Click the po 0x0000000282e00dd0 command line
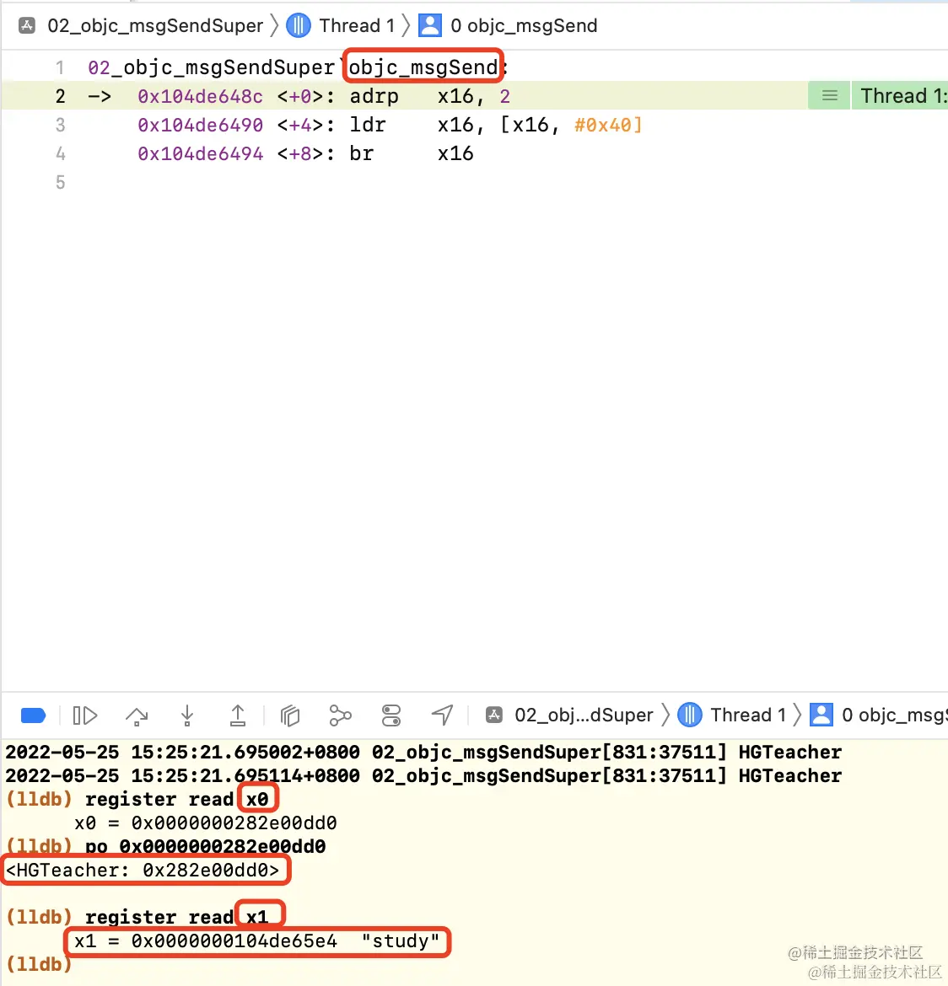948x986 pixels. click(205, 846)
